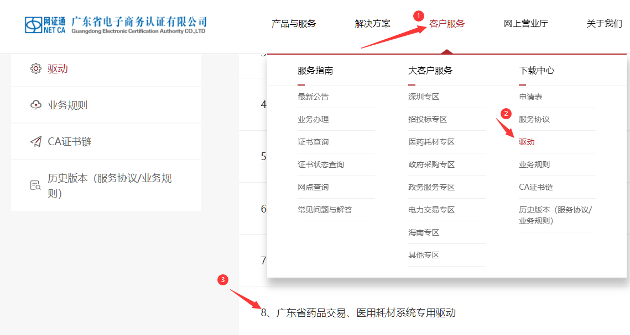
Task: Open 常见问题与解答 link
Action: 325,210
